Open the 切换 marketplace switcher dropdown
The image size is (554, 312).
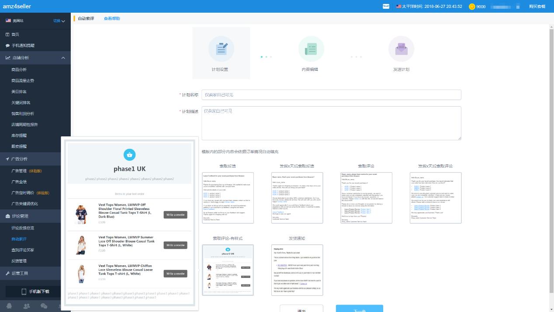[x=59, y=21]
